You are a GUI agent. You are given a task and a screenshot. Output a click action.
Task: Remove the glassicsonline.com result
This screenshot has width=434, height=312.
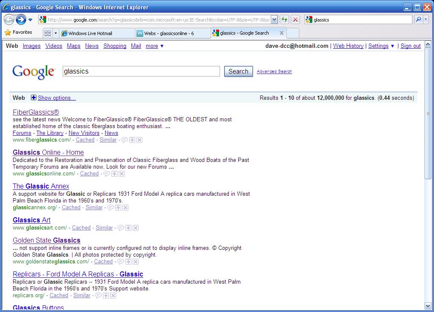click(122, 174)
